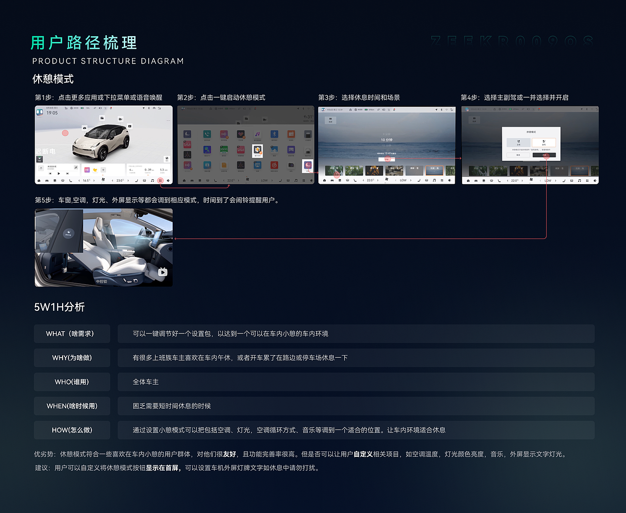Tap the fan icon between temperatures in step 1
This screenshot has height=513, width=626.
coord(103,180)
